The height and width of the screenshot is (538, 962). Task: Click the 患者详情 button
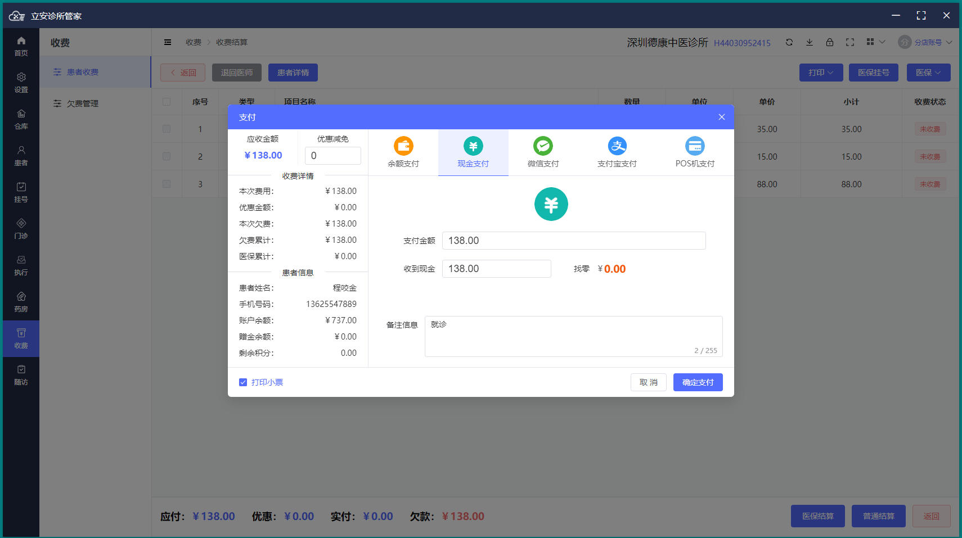coord(293,73)
